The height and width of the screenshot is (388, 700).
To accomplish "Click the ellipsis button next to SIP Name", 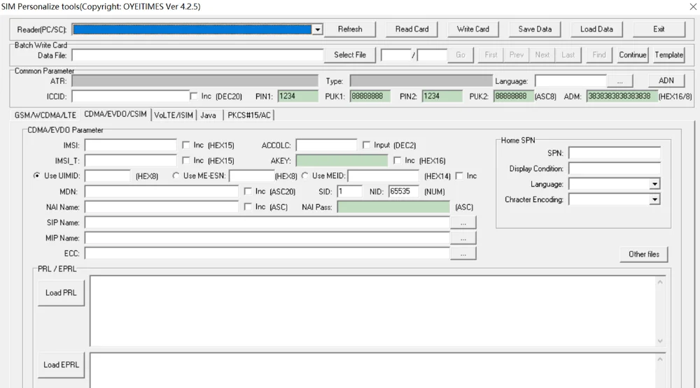I will coord(463,222).
